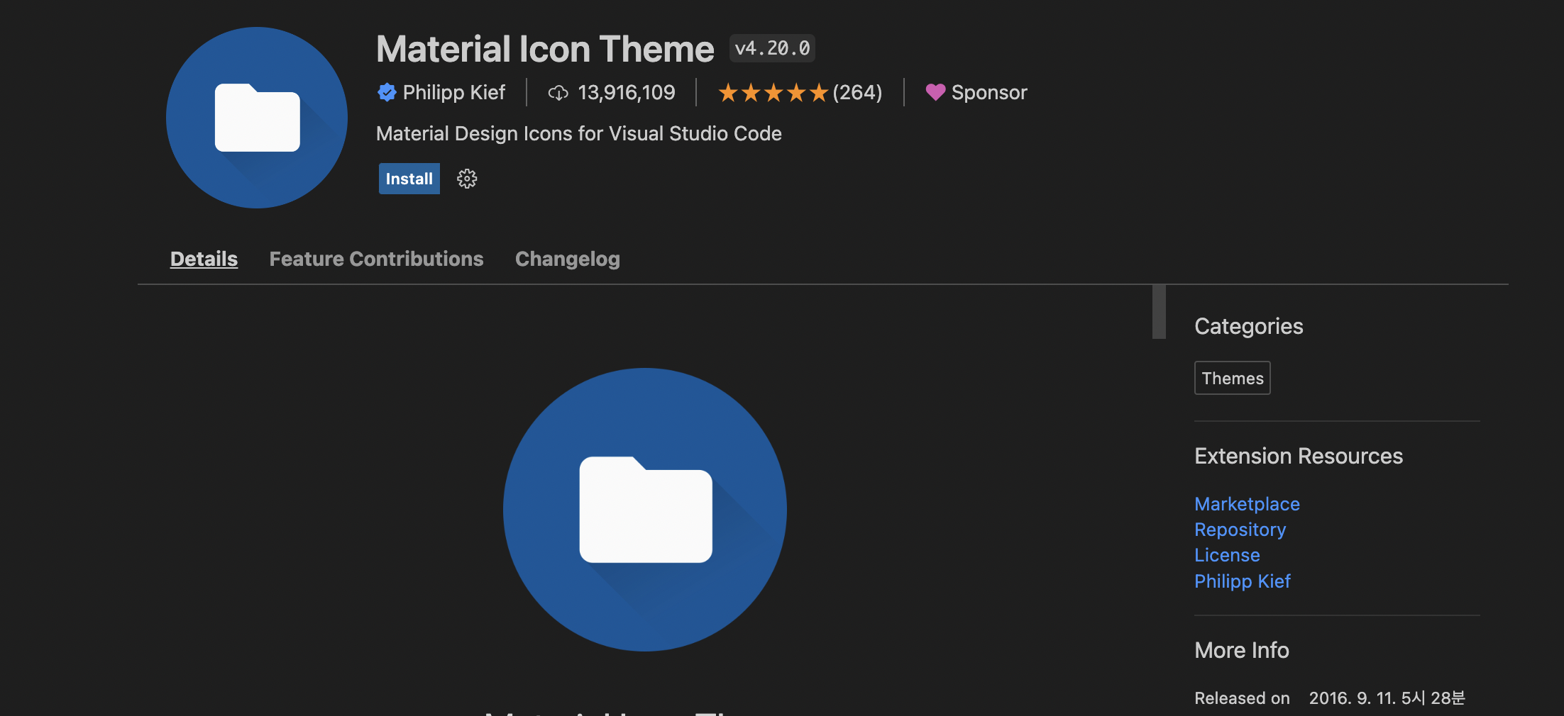The height and width of the screenshot is (716, 1564).
Task: Switch to the Details tab
Action: pyautogui.click(x=204, y=259)
